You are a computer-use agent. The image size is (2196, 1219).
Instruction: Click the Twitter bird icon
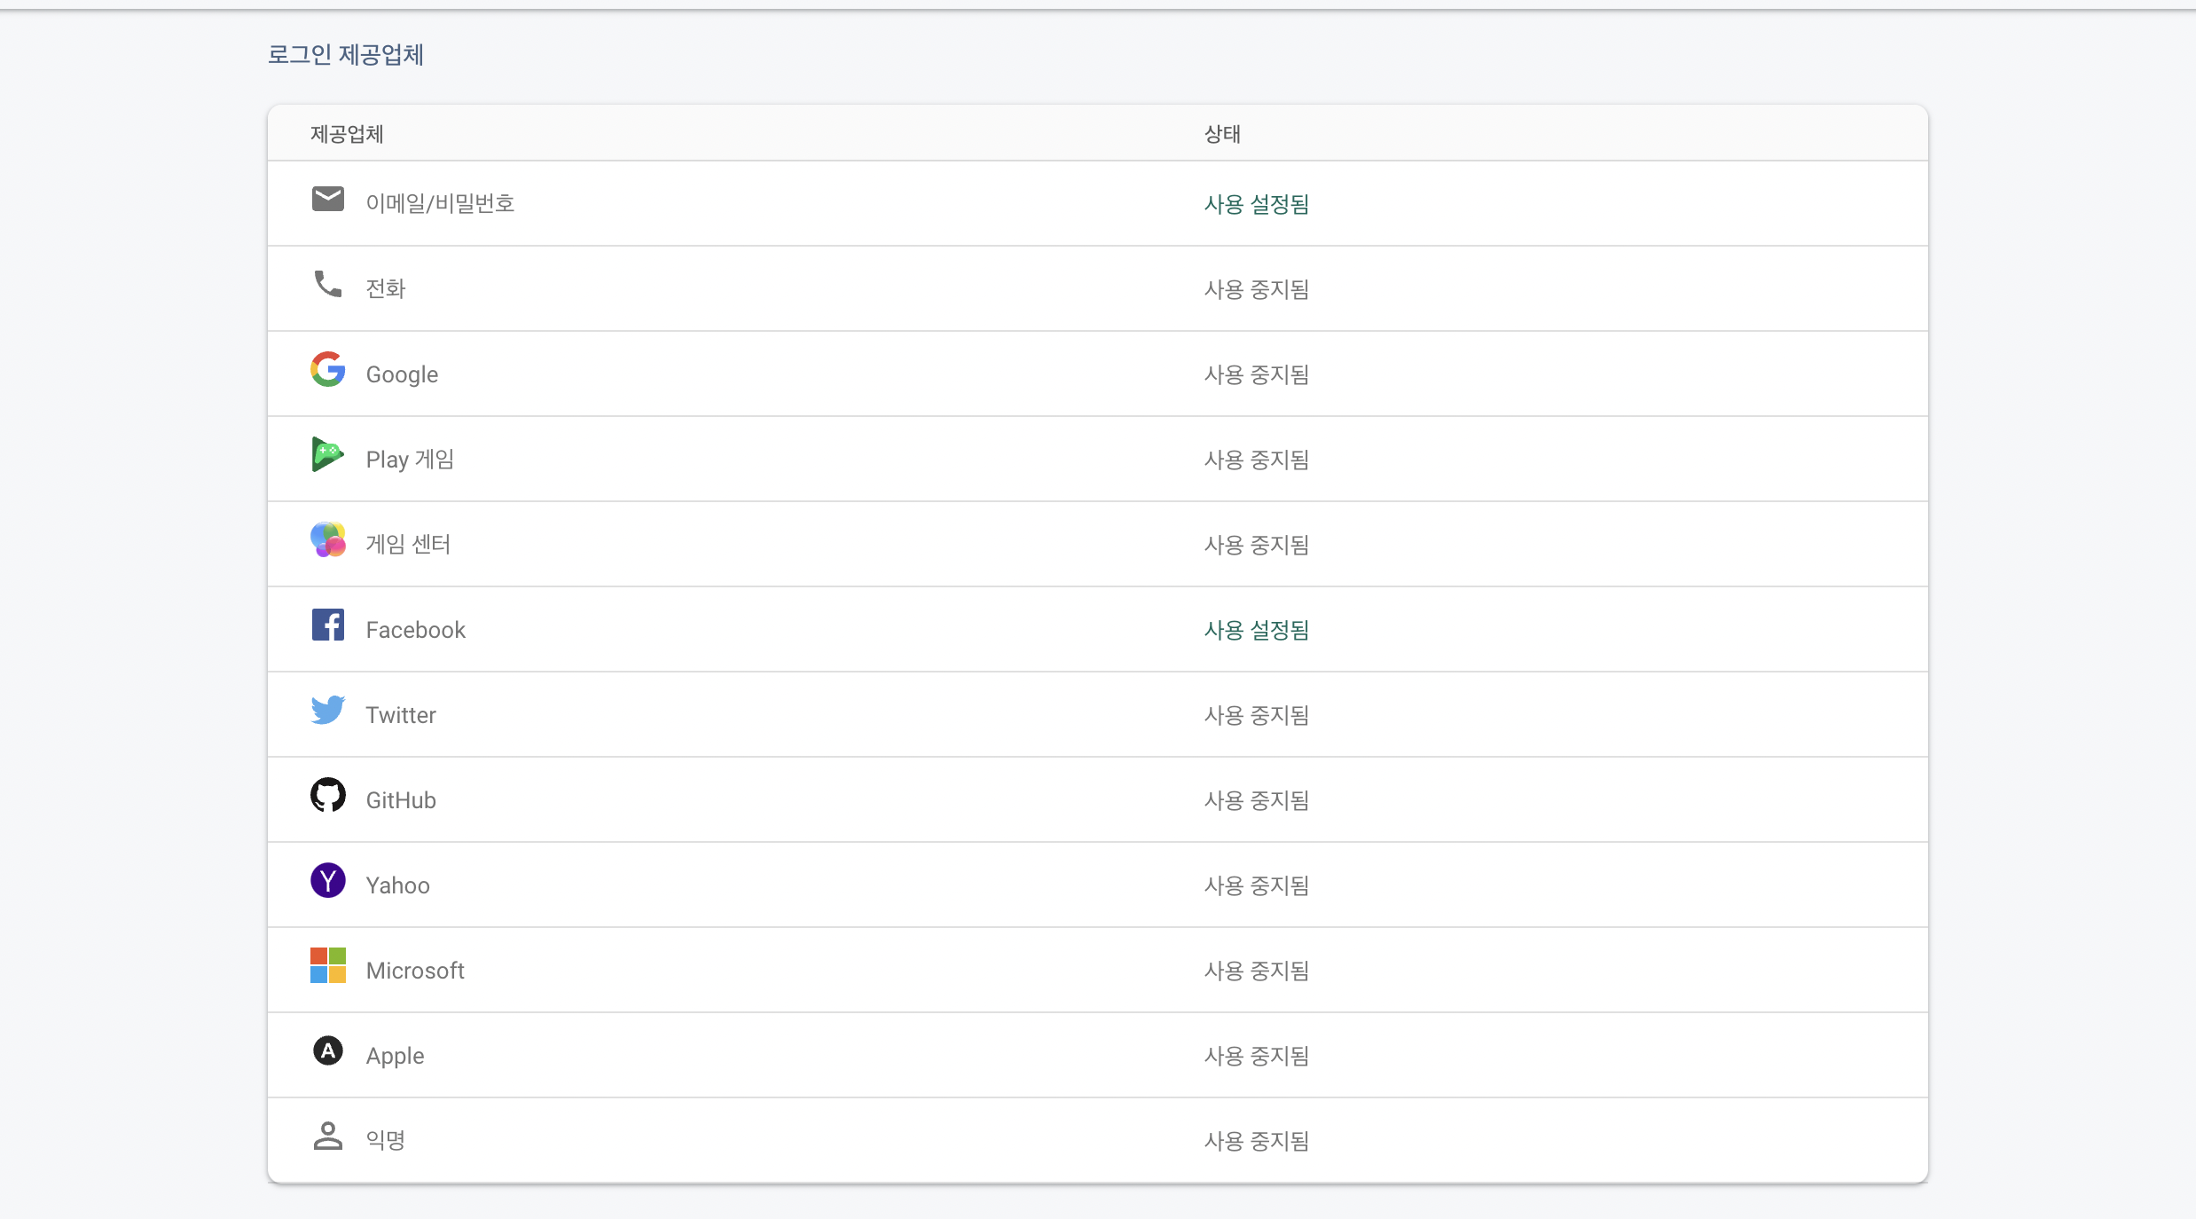pos(327,710)
